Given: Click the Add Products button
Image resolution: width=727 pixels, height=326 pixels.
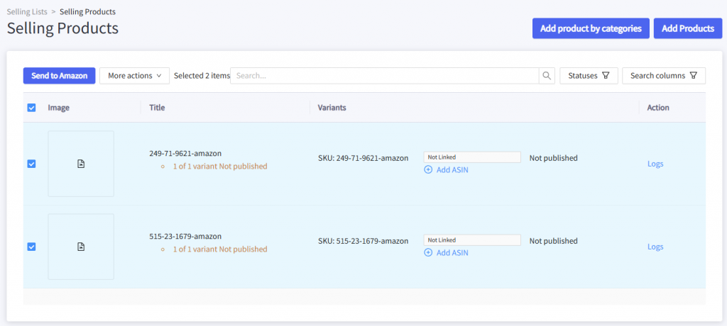Looking at the screenshot, I should tap(687, 28).
